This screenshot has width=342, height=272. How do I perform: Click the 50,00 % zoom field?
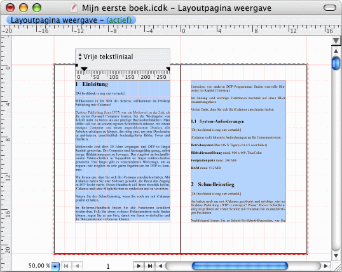(39, 266)
